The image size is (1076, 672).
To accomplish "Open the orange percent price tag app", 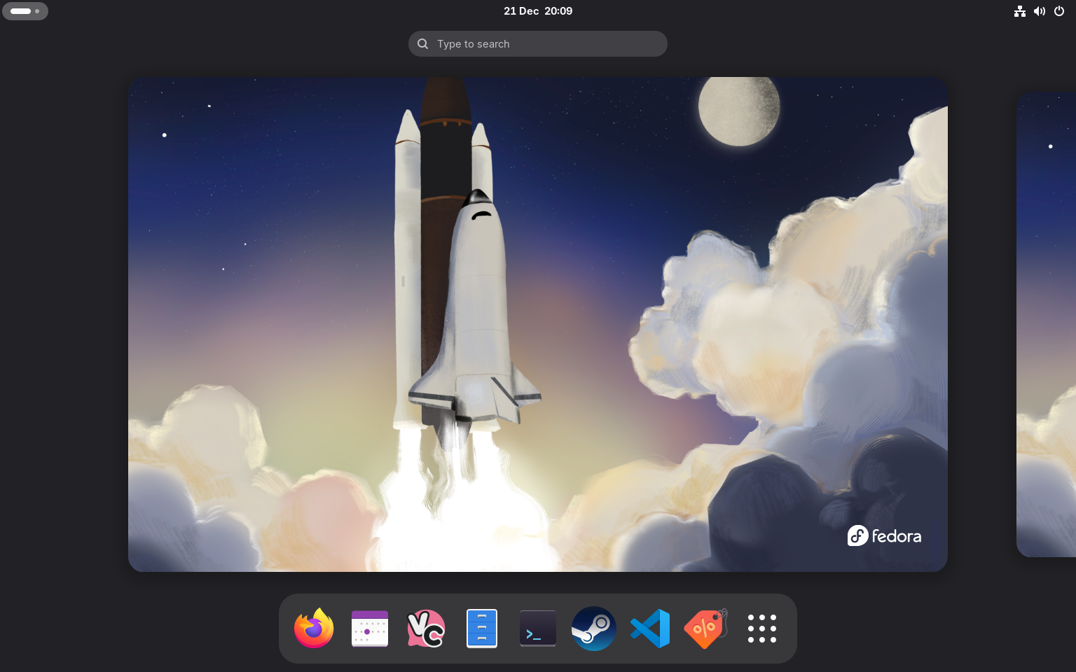I will pyautogui.click(x=706, y=629).
